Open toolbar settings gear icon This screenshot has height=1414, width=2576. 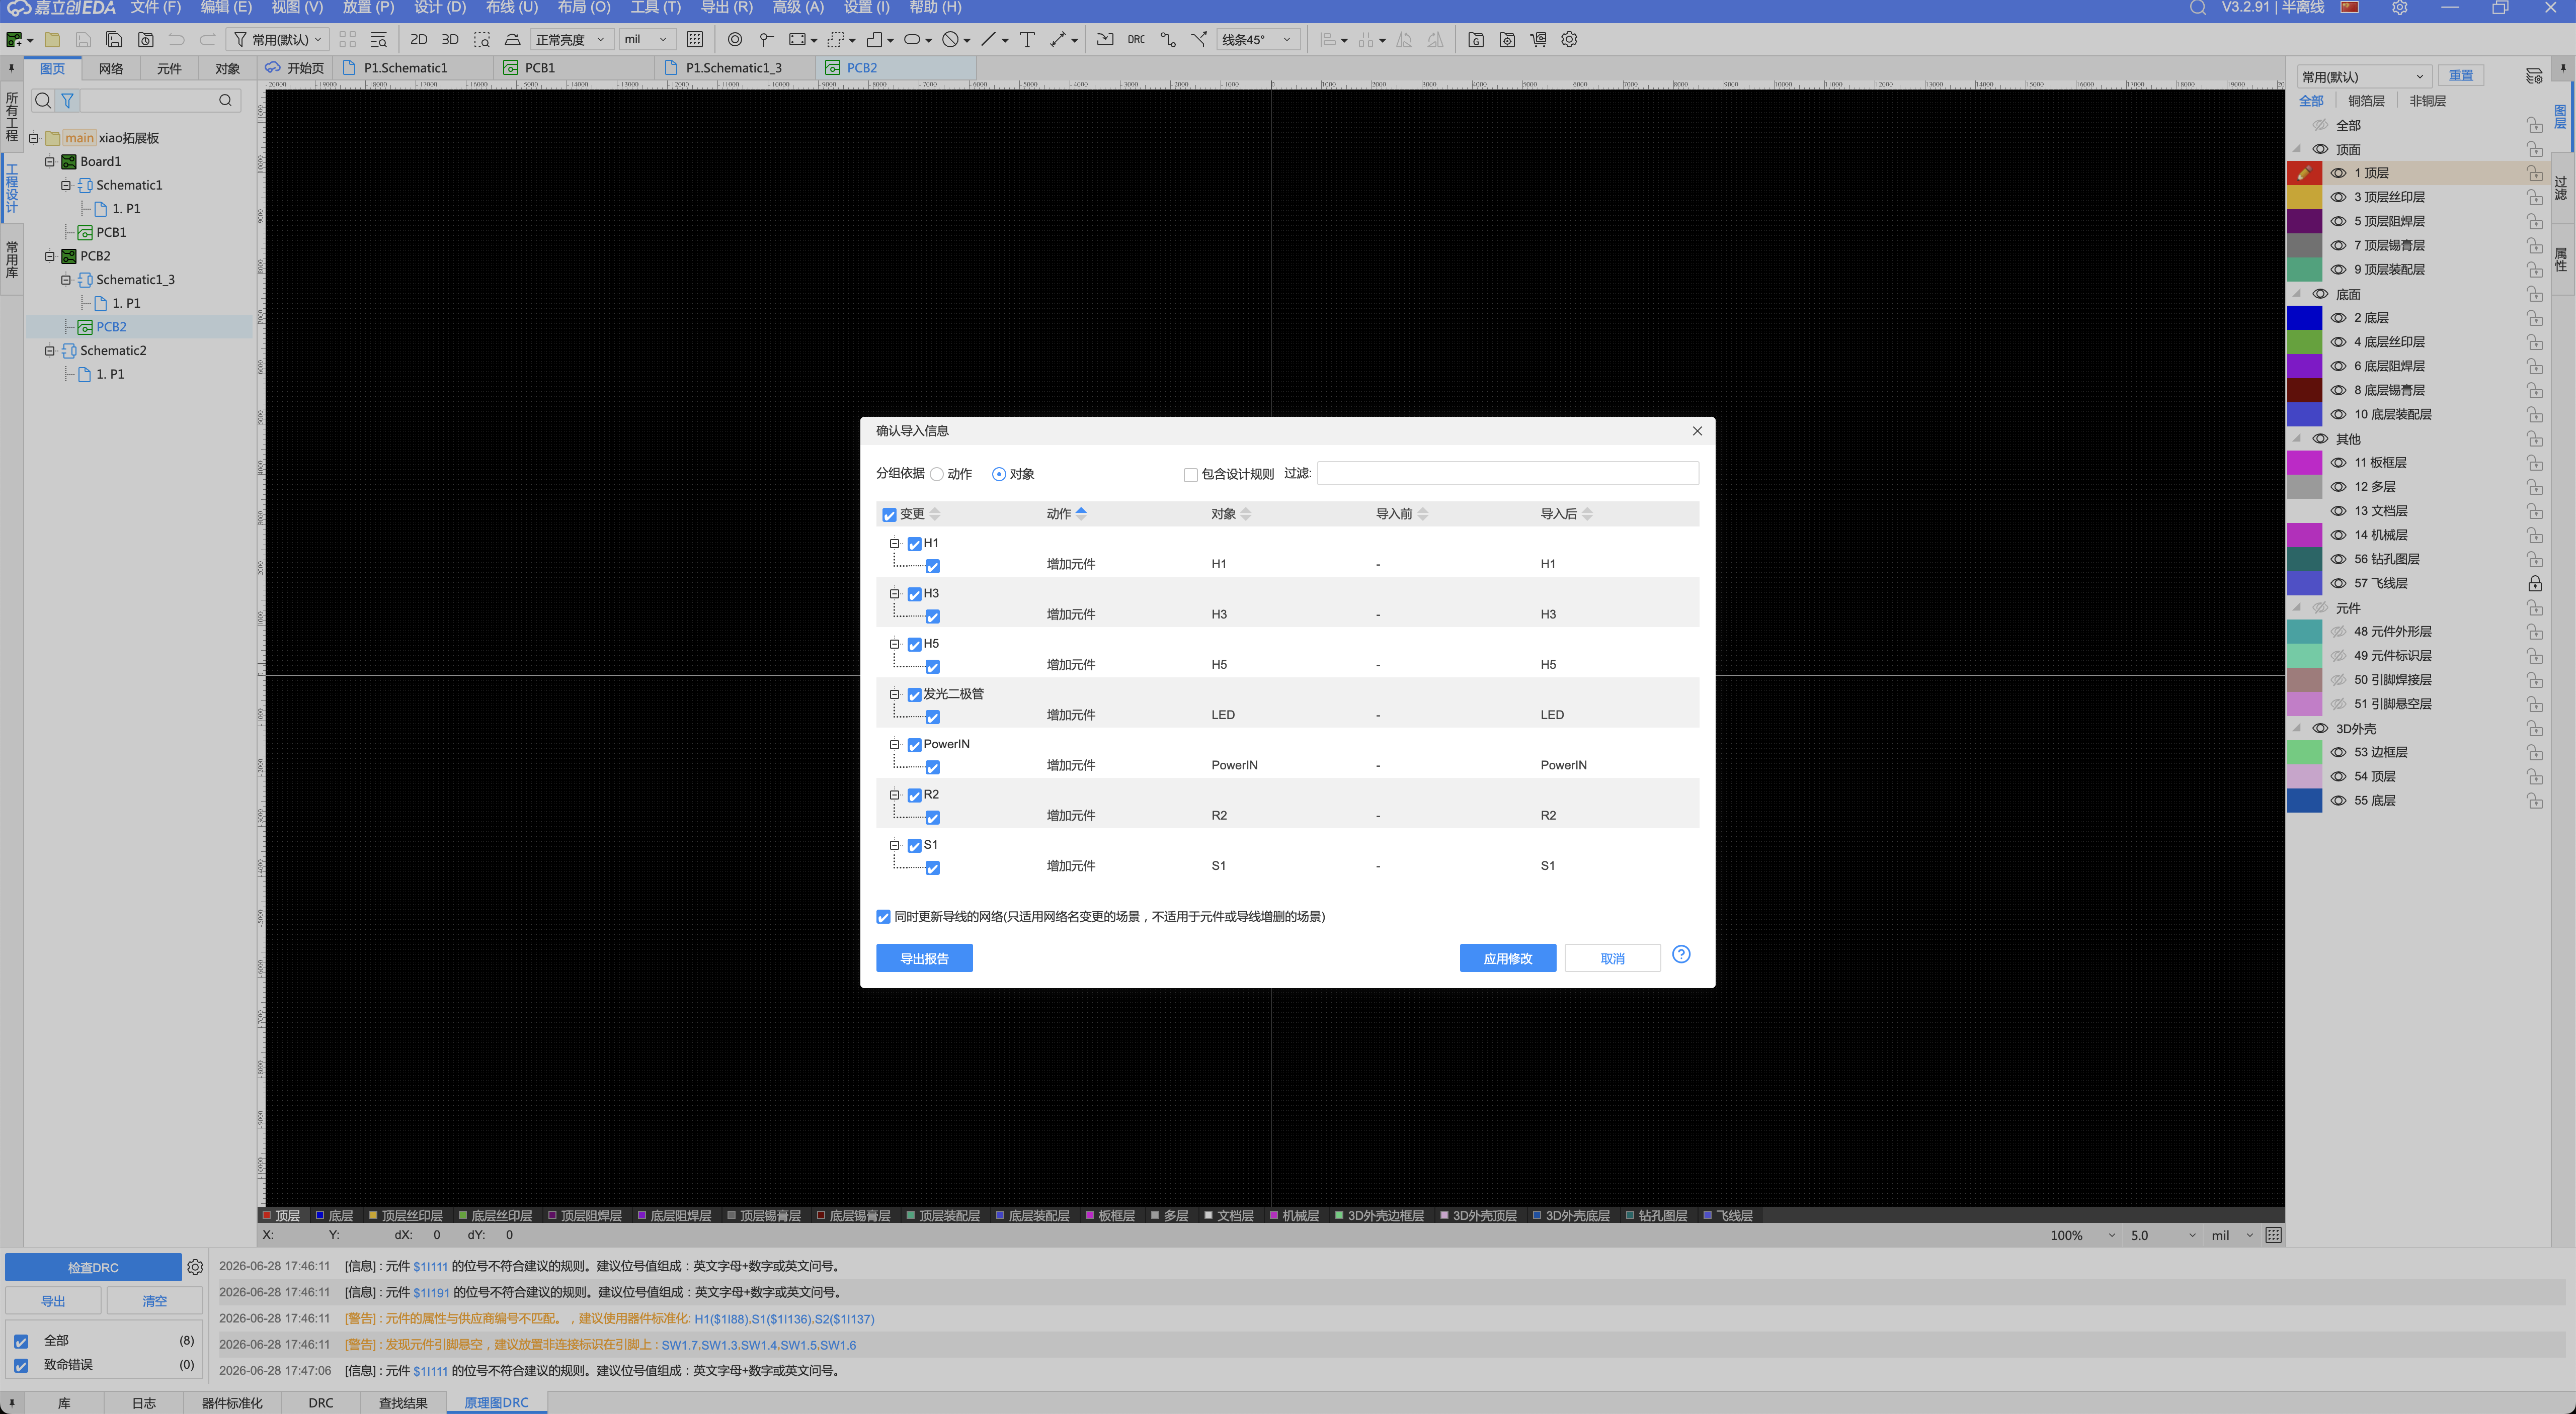tap(1569, 40)
